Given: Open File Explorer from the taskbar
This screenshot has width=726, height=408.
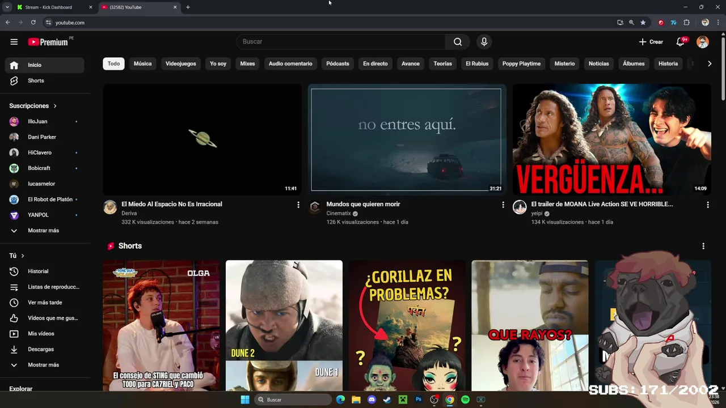Looking at the screenshot, I should tap(356, 399).
